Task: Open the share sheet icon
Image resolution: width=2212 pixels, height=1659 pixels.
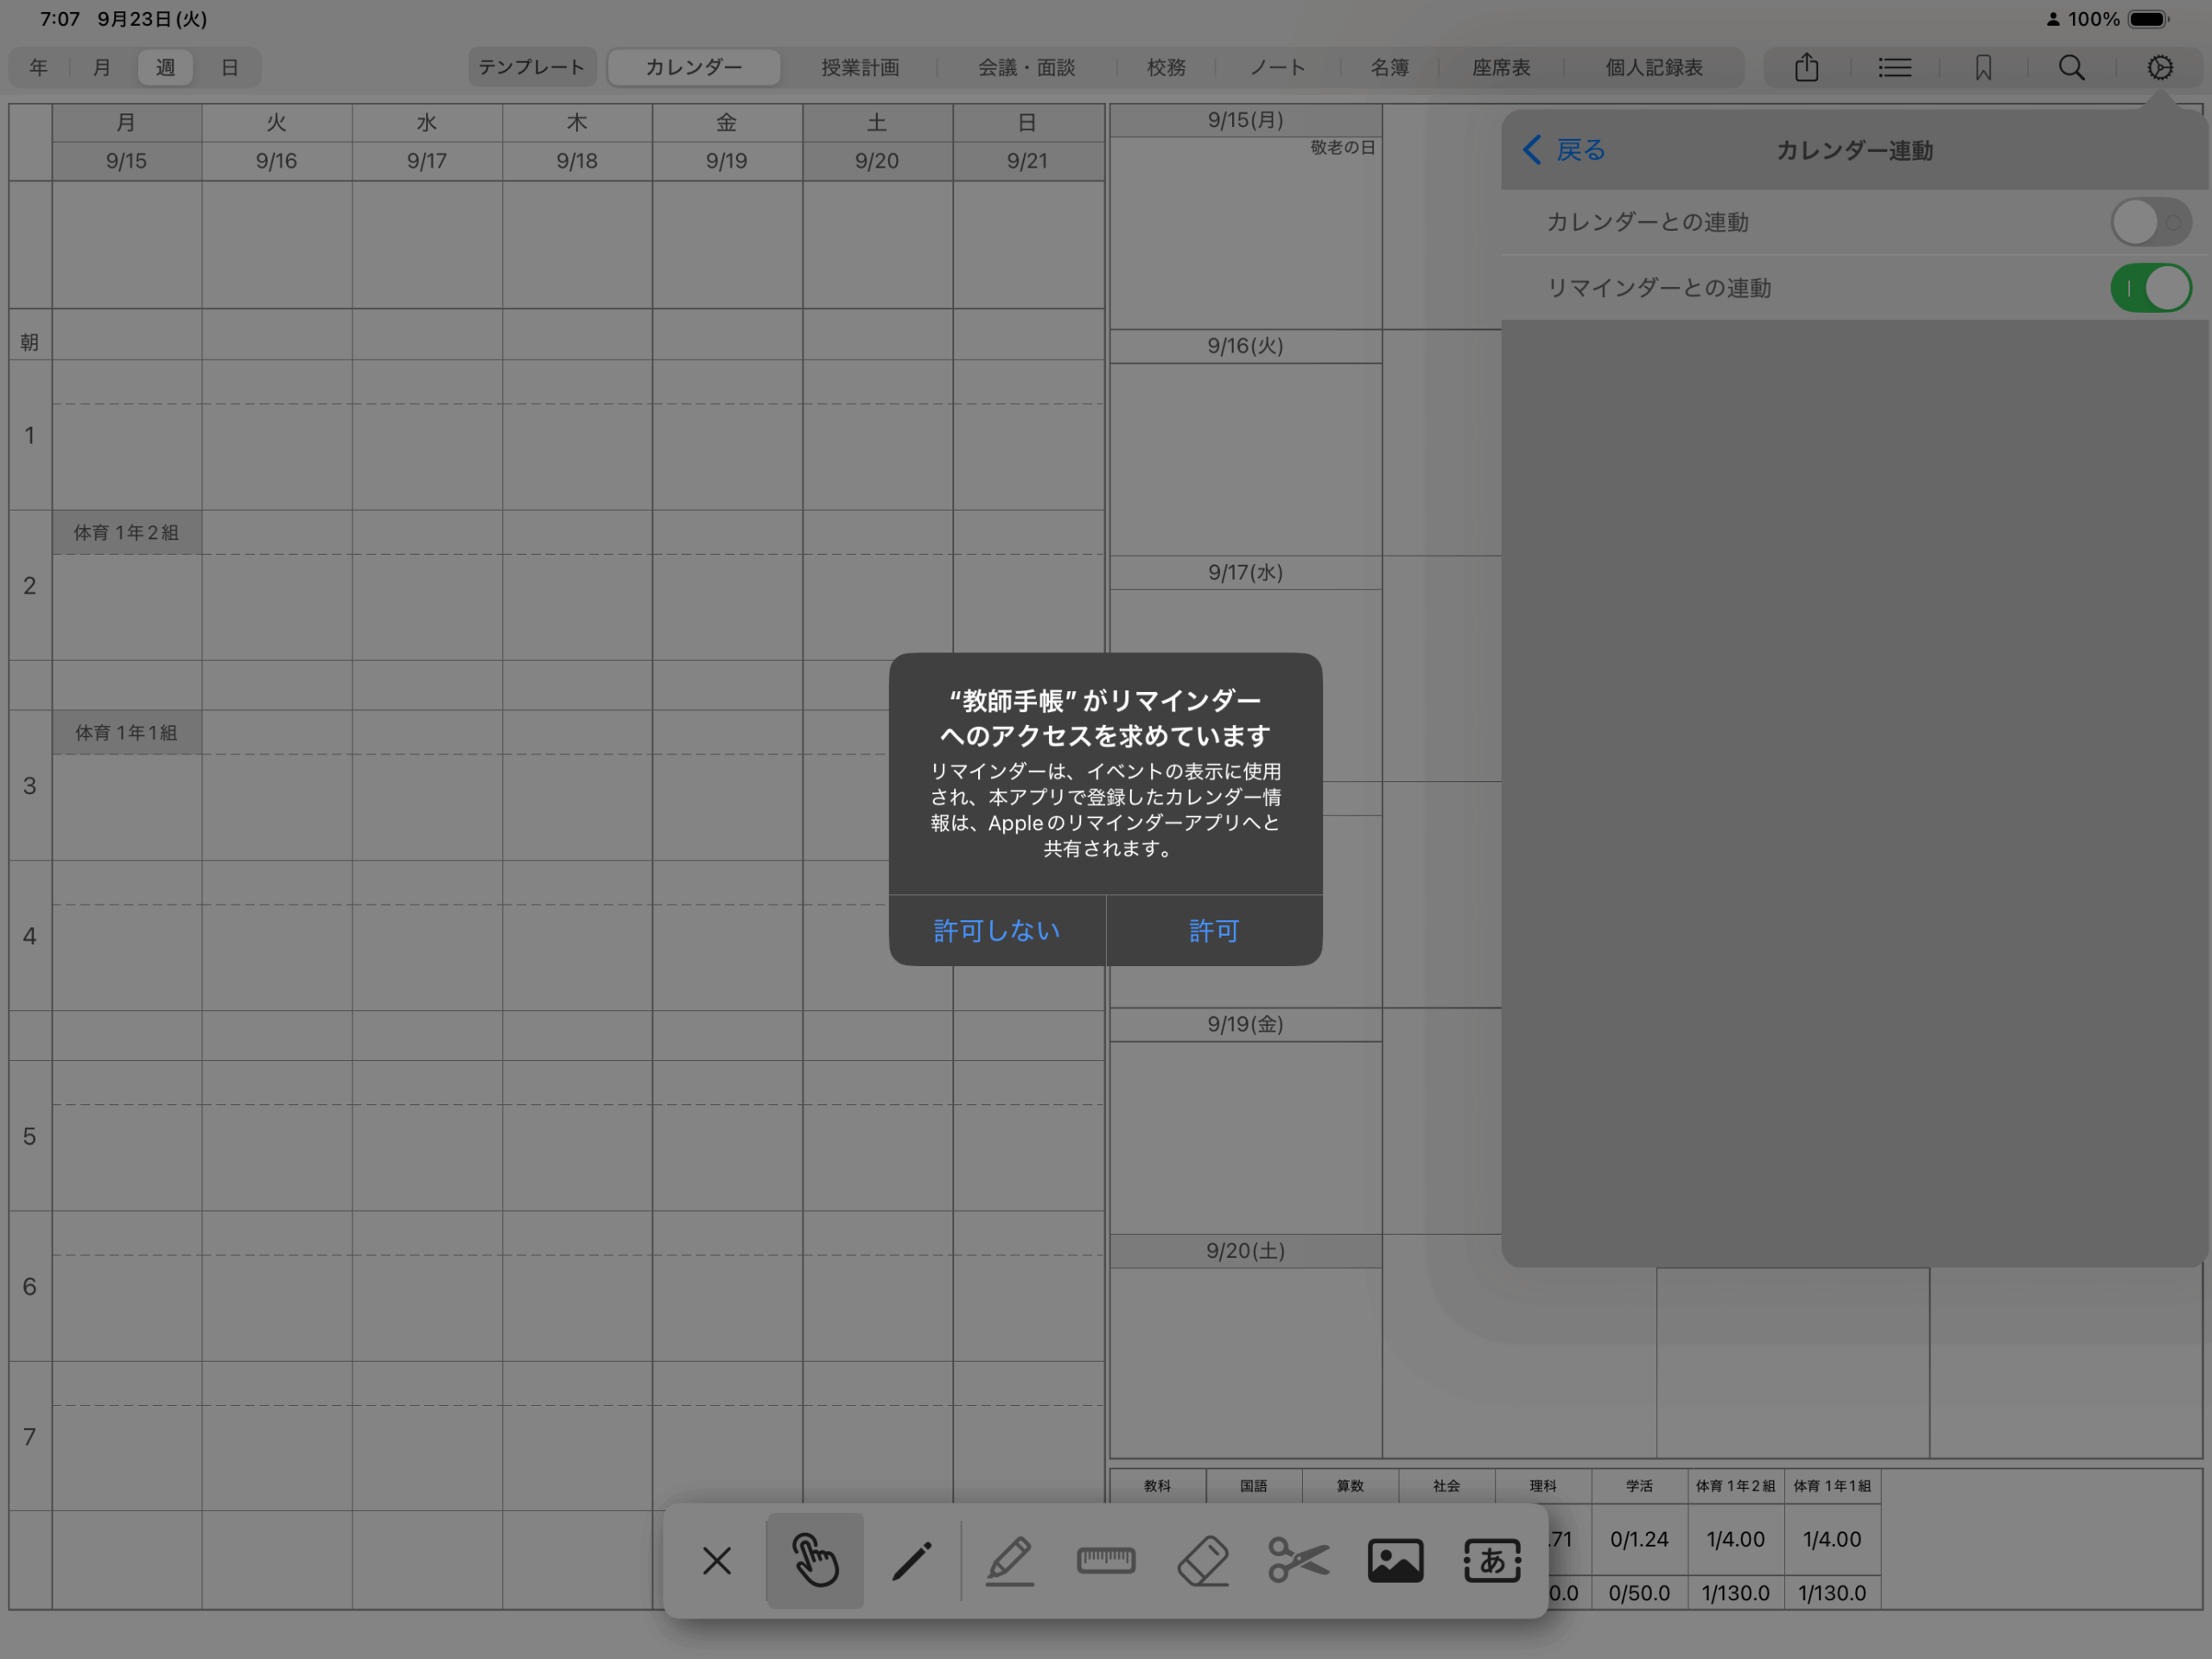Action: click(x=1806, y=67)
